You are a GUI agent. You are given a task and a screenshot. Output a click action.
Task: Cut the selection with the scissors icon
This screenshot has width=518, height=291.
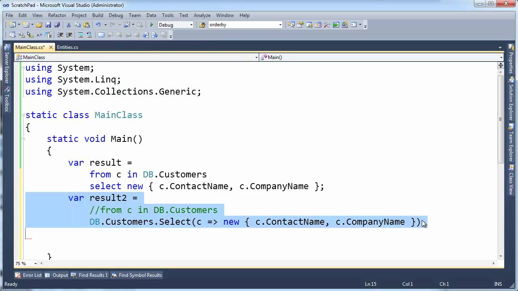click(68, 25)
